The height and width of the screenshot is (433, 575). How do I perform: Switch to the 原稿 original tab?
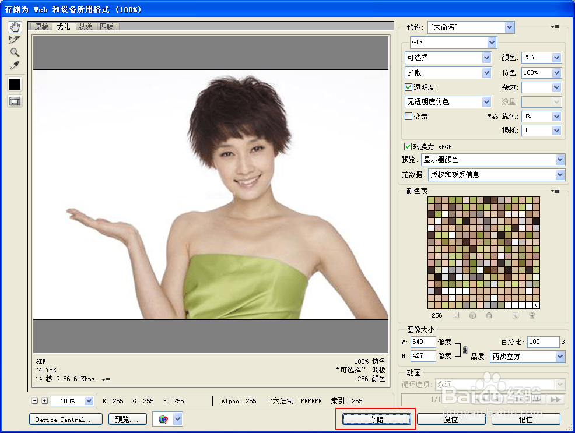click(42, 26)
